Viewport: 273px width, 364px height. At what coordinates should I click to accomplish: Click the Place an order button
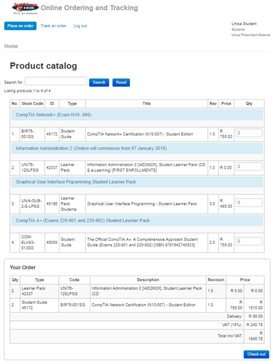coord(20,26)
